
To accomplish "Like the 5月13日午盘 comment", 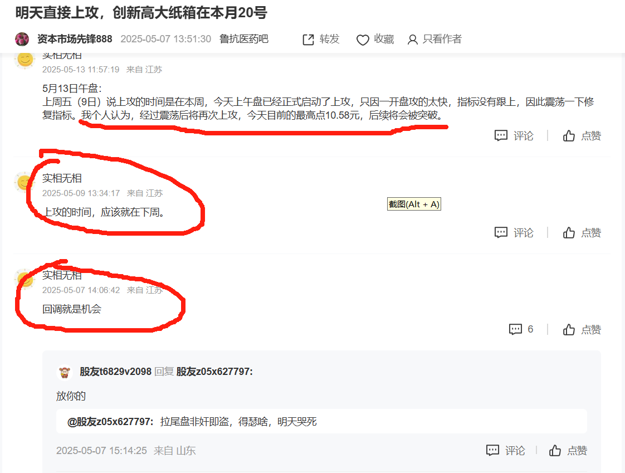I will 582,135.
